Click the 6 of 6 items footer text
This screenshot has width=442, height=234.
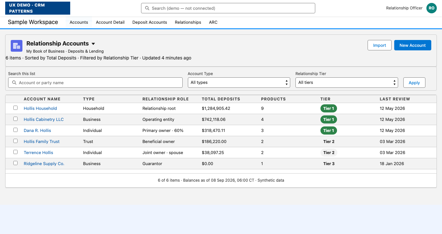pos(221,180)
